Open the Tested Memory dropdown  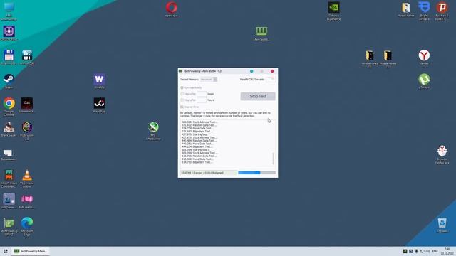pyautogui.click(x=209, y=79)
